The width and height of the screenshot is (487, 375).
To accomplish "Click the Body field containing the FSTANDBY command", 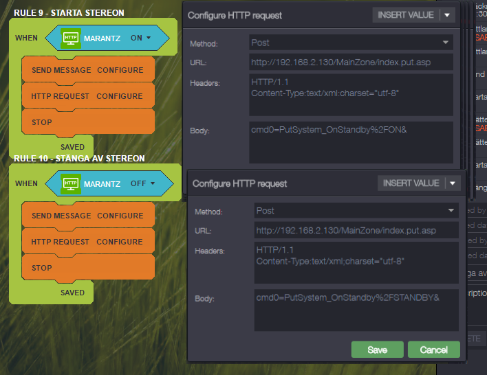I will click(x=355, y=309).
